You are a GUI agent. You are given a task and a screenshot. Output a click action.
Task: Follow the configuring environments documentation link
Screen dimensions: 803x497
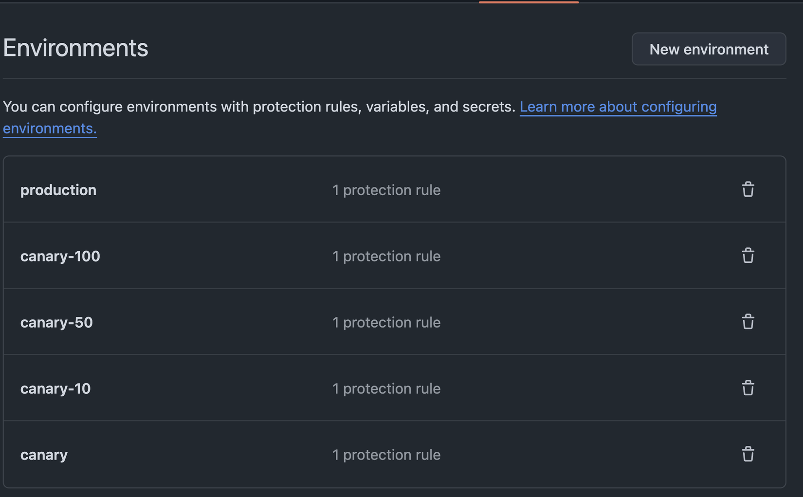coord(618,107)
